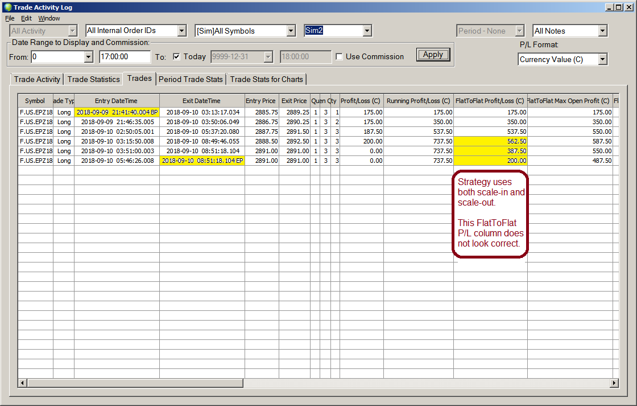Switch to the Trade Statistics tab
The height and width of the screenshot is (406, 637).
93,79
